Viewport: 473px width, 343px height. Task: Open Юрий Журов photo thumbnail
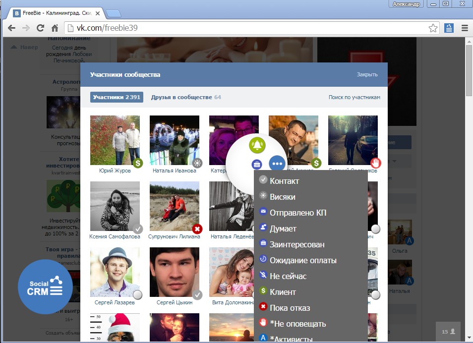click(x=115, y=140)
